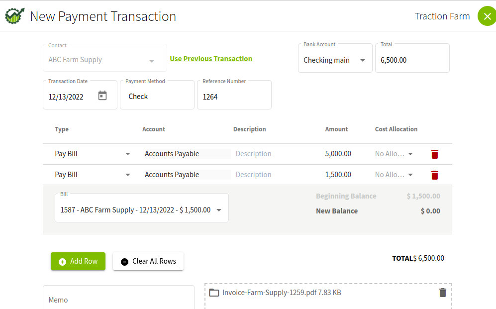The height and width of the screenshot is (309, 496).
Task: Click the Reference Number field showing 1264
Action: pyautogui.click(x=234, y=95)
